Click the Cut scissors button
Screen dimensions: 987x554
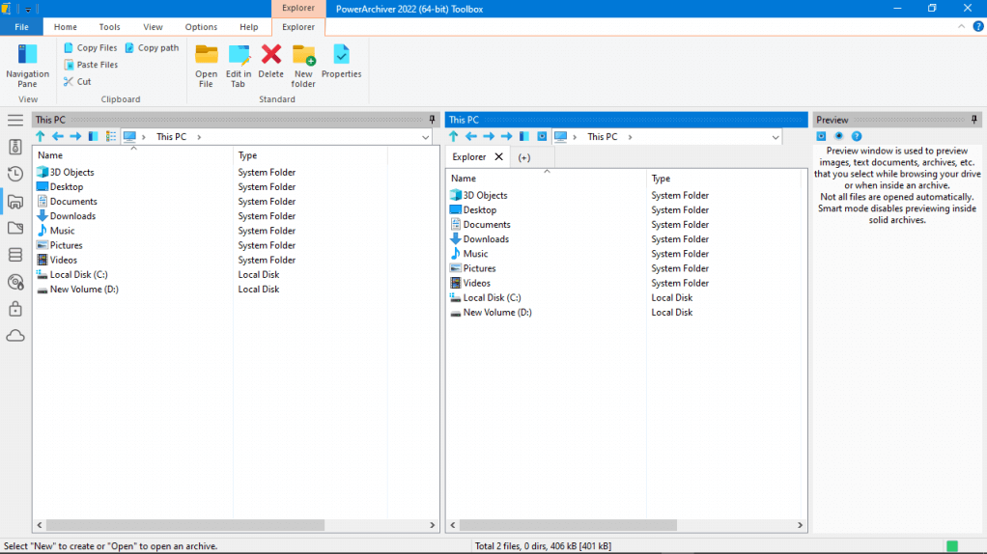77,82
